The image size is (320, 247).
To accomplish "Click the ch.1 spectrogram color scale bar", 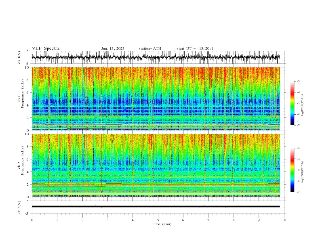I will point(293,103).
